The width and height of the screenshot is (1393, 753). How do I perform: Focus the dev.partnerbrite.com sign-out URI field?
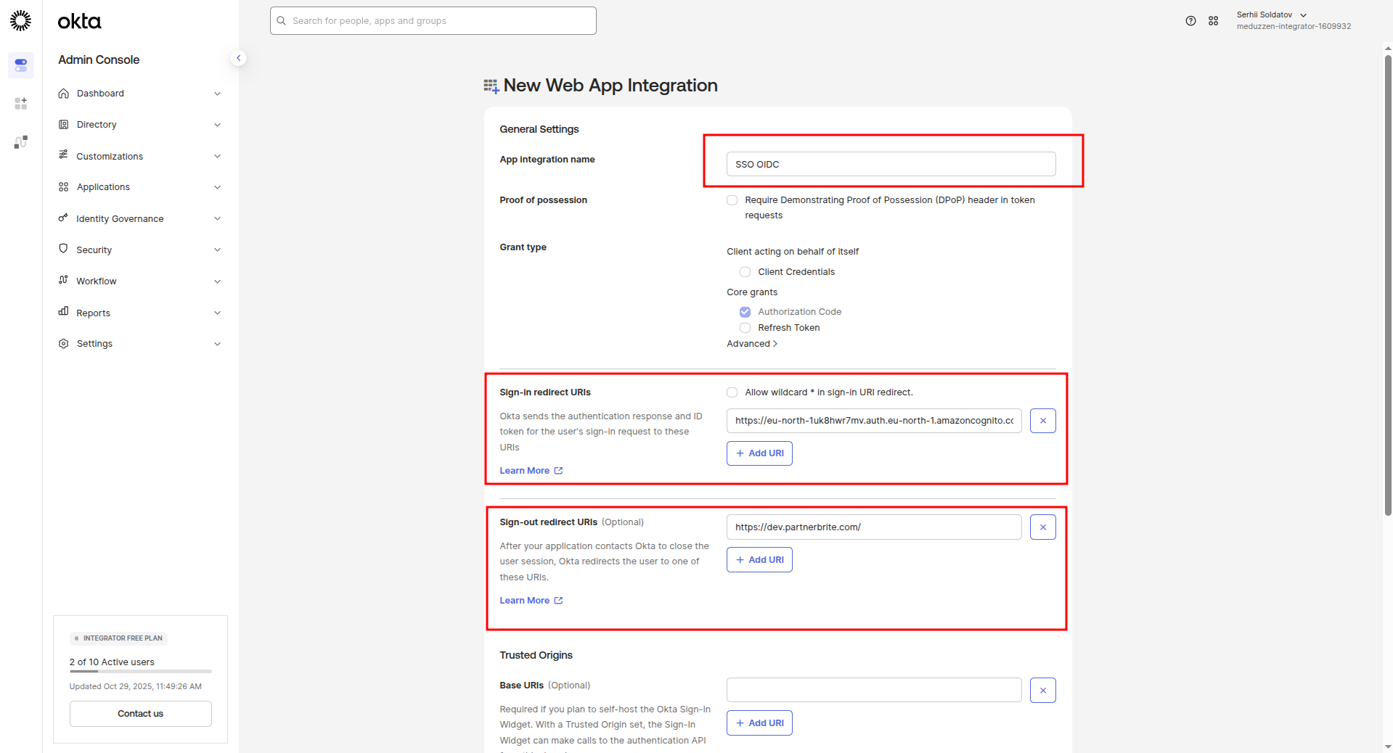pyautogui.click(x=874, y=527)
